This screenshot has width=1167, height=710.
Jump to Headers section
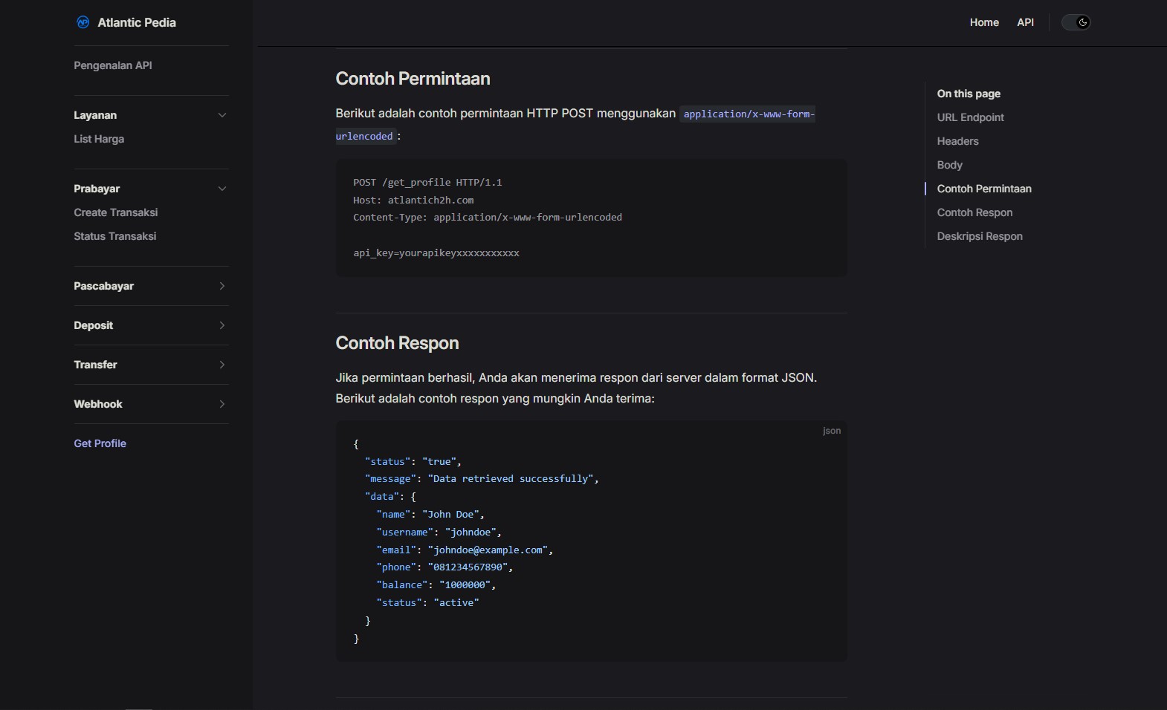point(957,141)
